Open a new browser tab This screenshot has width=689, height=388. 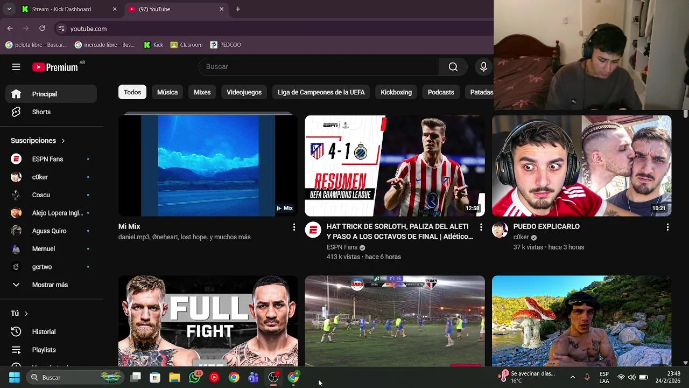pos(238,9)
